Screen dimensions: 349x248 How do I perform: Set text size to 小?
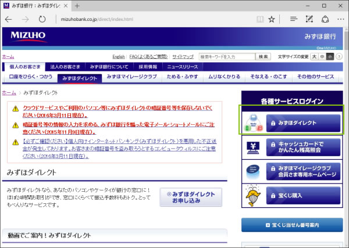[x=330, y=57]
